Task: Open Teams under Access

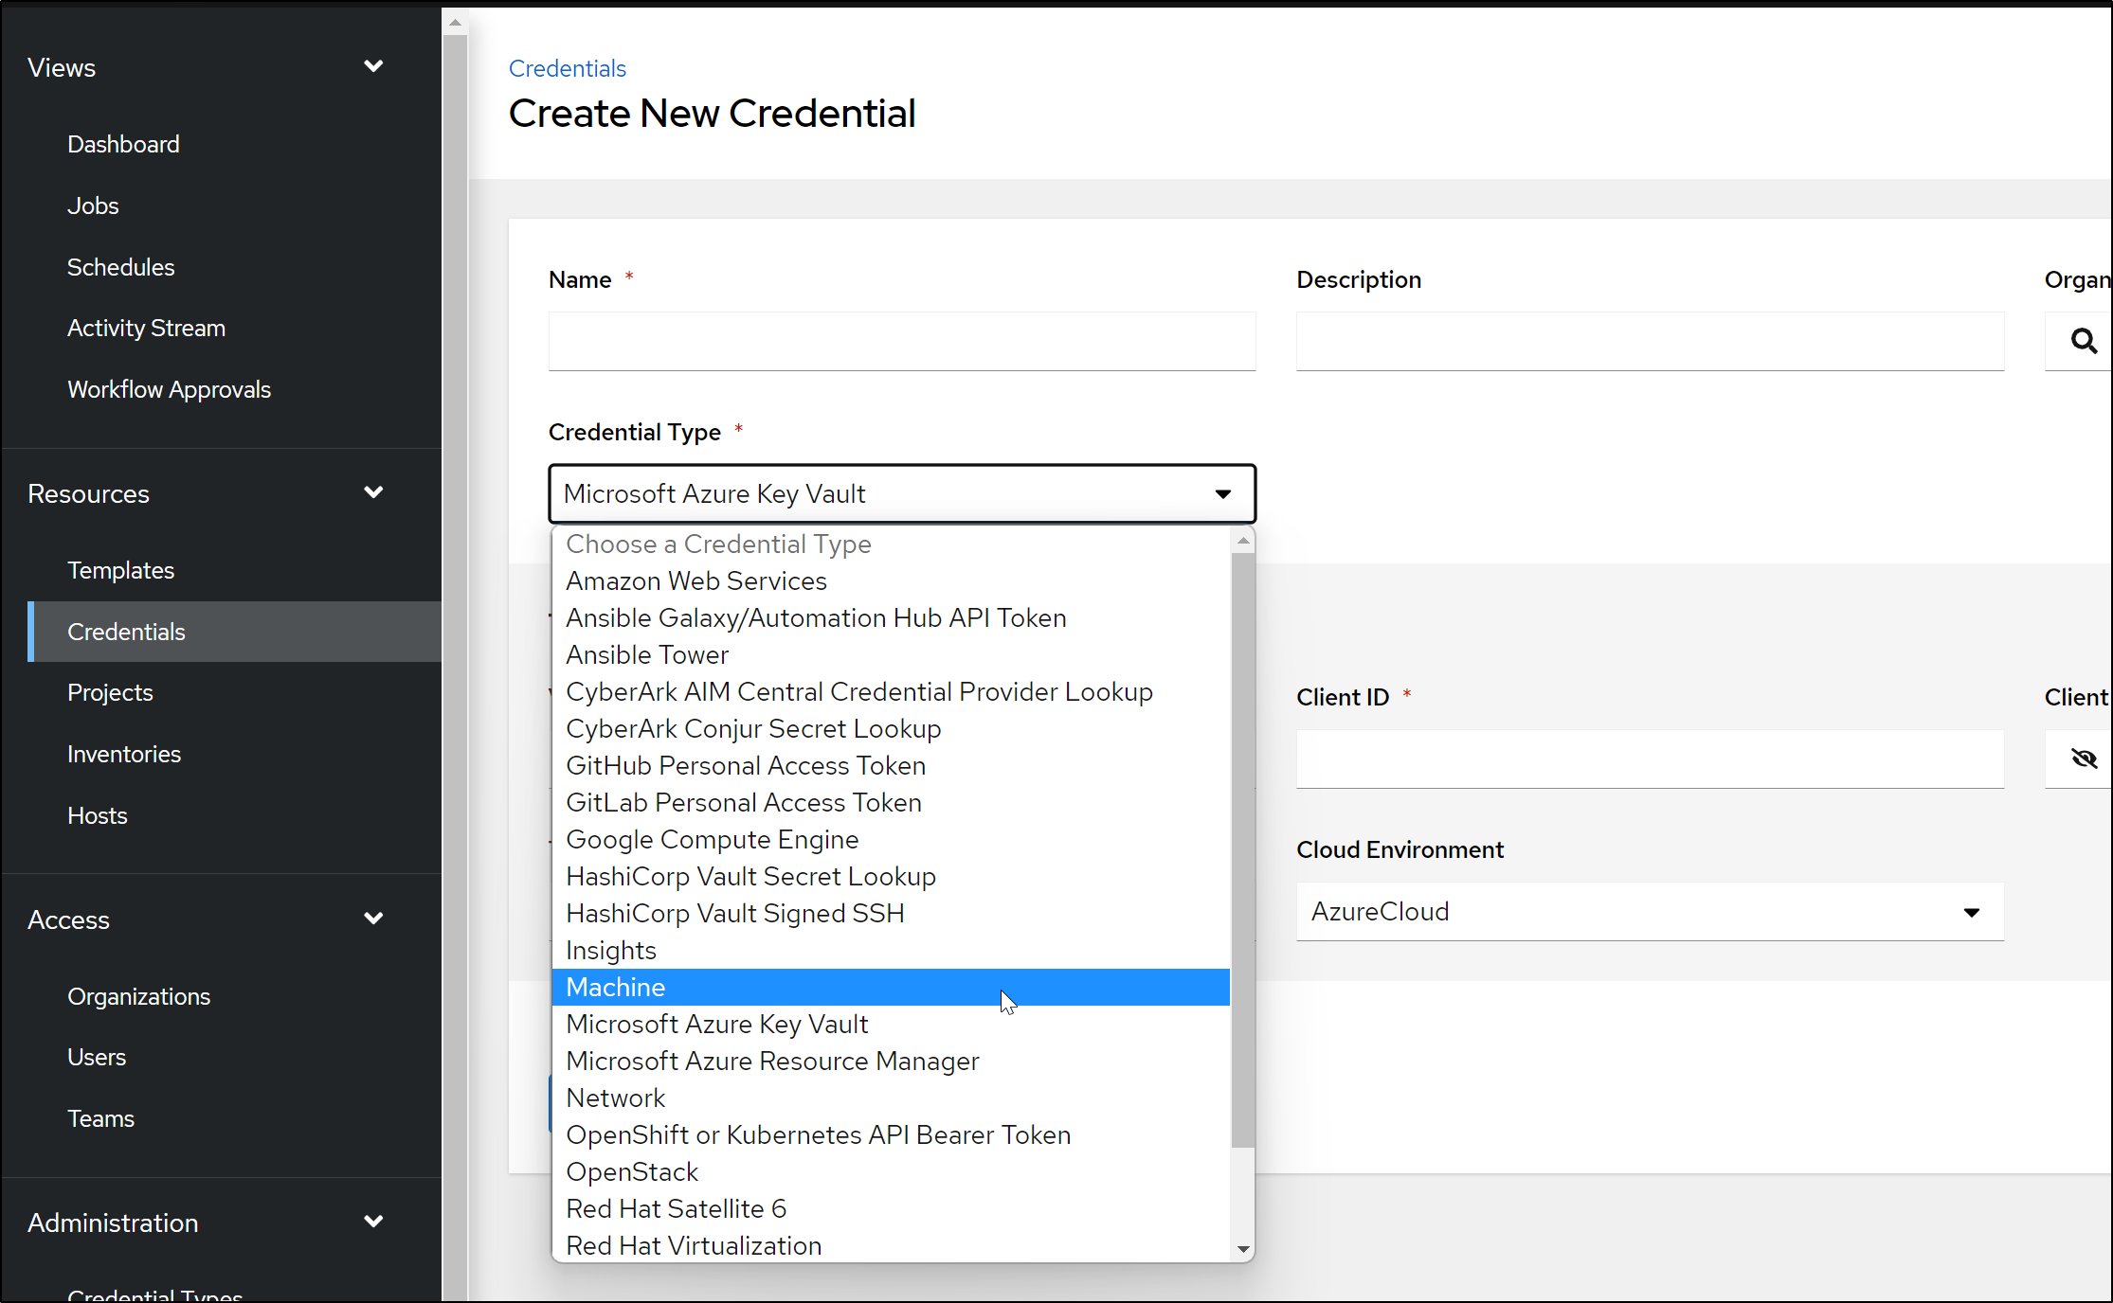Action: 100,1118
